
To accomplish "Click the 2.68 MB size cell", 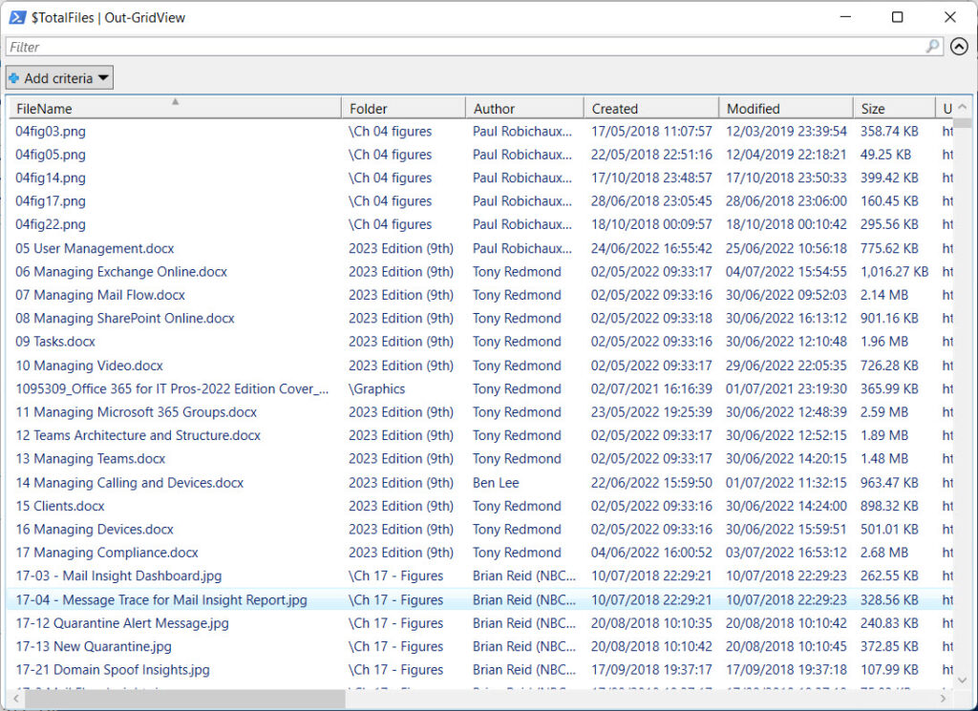I will [x=883, y=553].
